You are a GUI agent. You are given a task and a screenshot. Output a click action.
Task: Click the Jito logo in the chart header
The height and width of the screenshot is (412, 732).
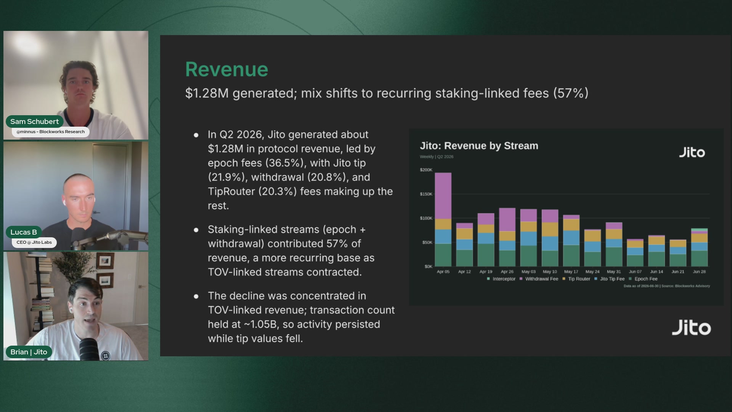692,152
